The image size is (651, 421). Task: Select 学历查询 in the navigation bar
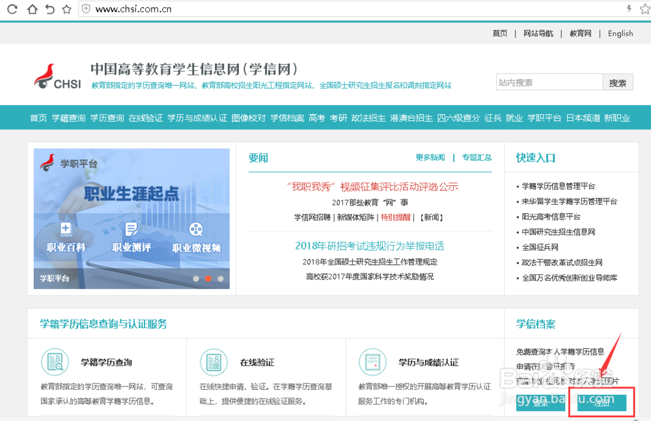click(107, 118)
